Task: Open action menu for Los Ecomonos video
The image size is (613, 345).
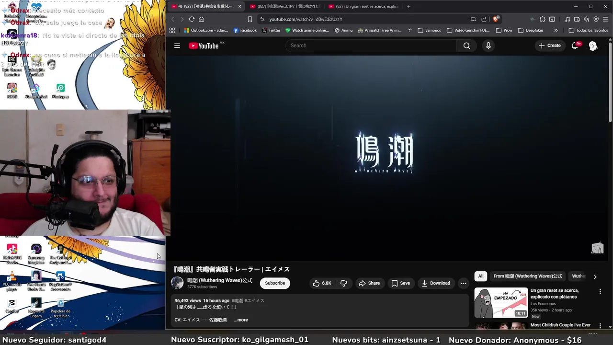Action: [x=600, y=291]
